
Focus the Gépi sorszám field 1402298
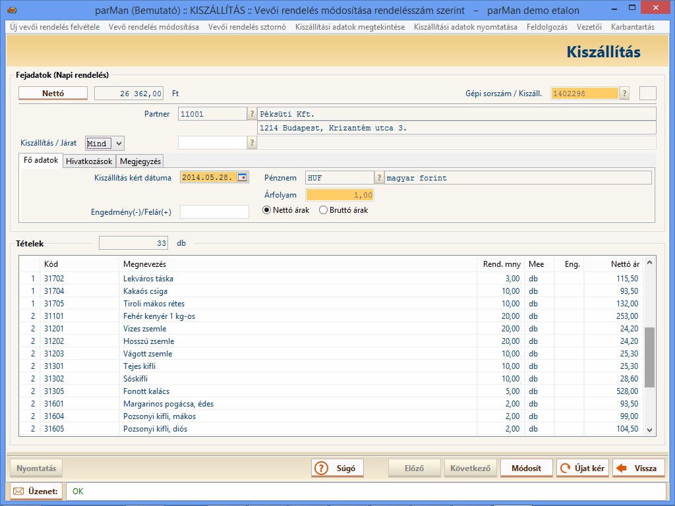pyautogui.click(x=585, y=94)
